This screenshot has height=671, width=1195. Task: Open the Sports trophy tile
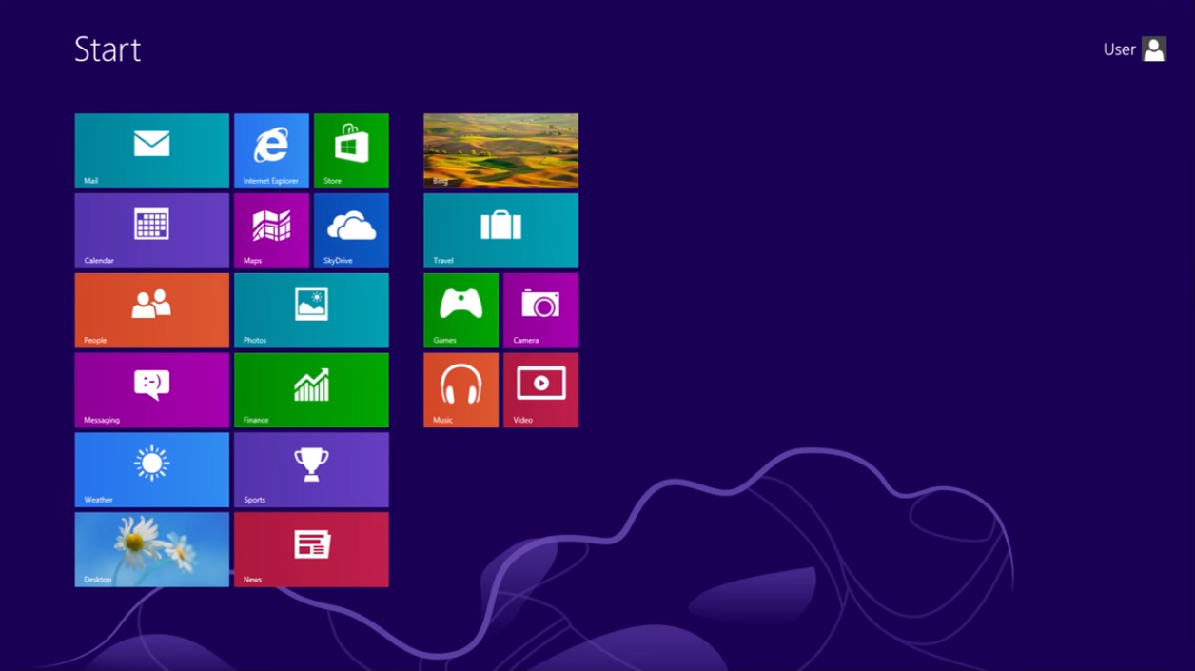(311, 469)
